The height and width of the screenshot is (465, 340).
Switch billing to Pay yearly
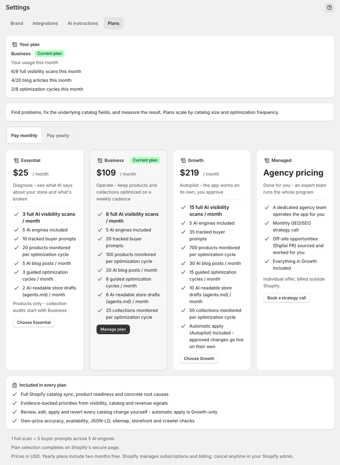coord(58,135)
